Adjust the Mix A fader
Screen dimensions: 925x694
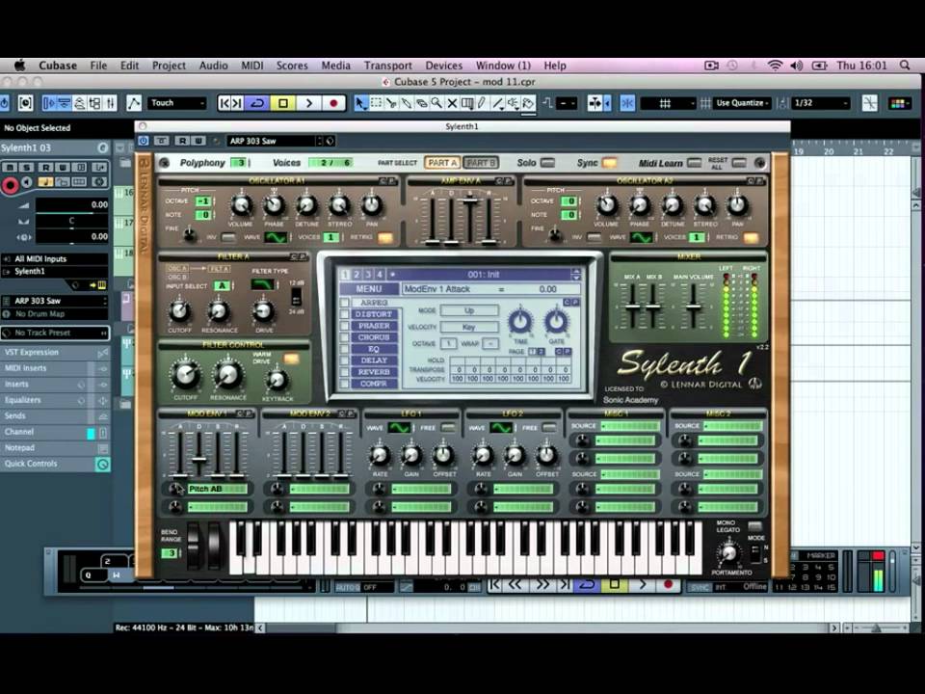coord(632,307)
